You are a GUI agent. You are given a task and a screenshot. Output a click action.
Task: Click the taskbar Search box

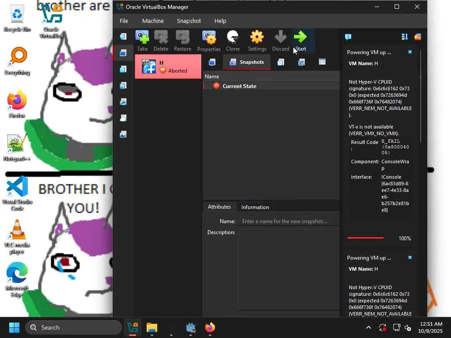pos(74,327)
